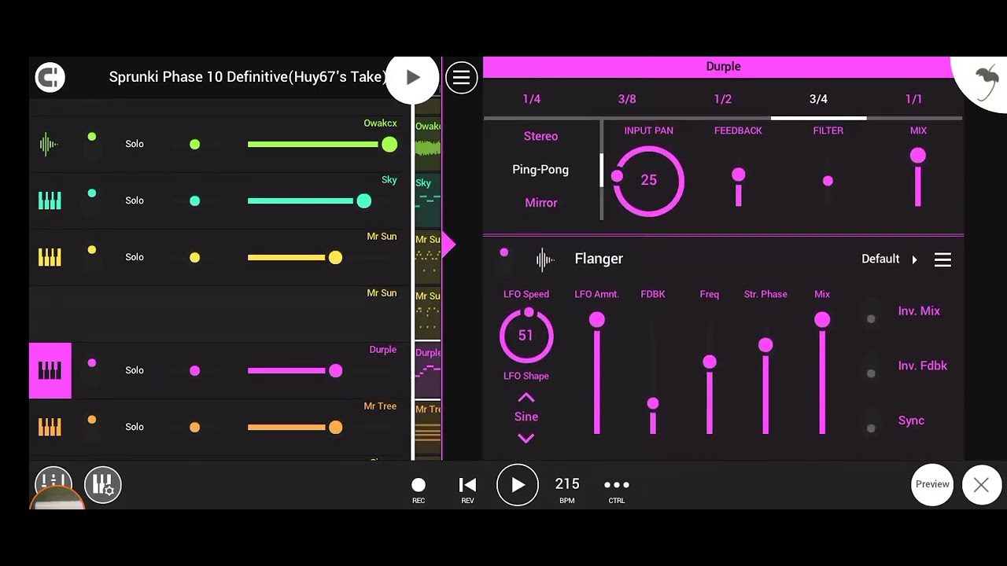Enable Inv. Mix switch
The image size is (1007, 566).
coord(871,318)
